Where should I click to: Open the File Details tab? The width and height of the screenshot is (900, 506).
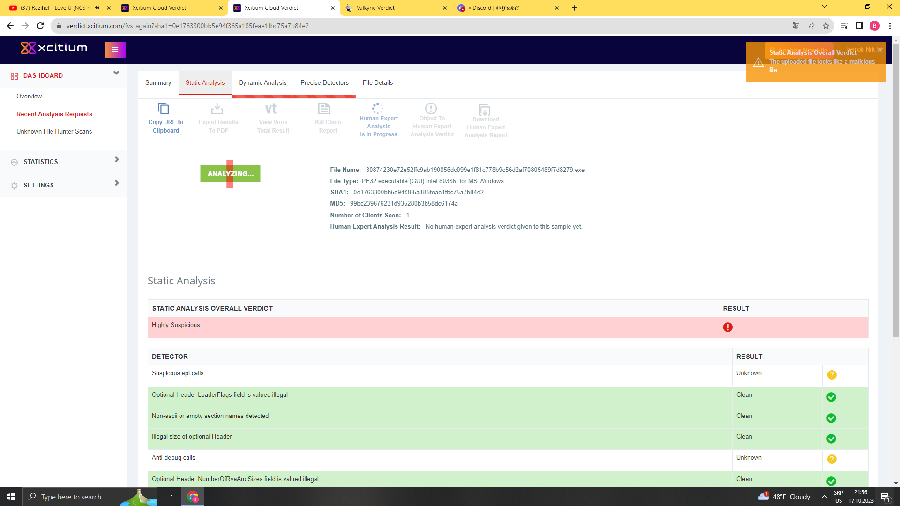(377, 83)
